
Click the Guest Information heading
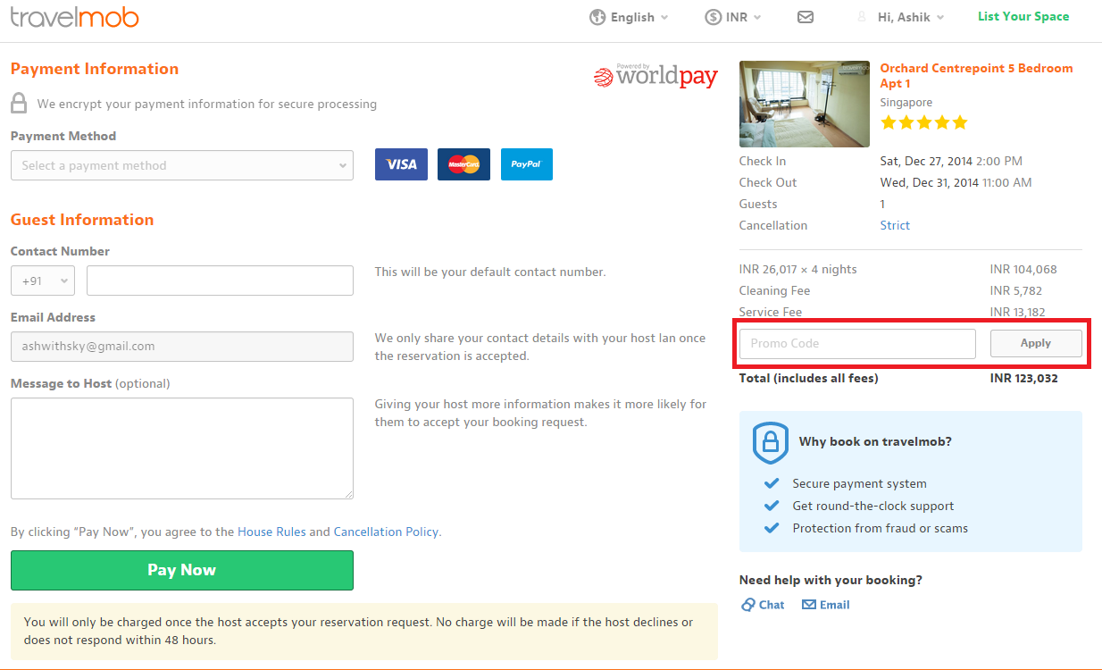(82, 220)
